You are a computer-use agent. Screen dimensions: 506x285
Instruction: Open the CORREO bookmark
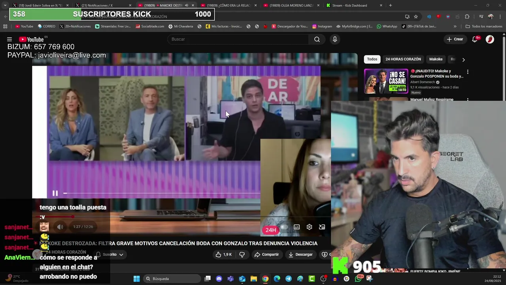pos(47,27)
